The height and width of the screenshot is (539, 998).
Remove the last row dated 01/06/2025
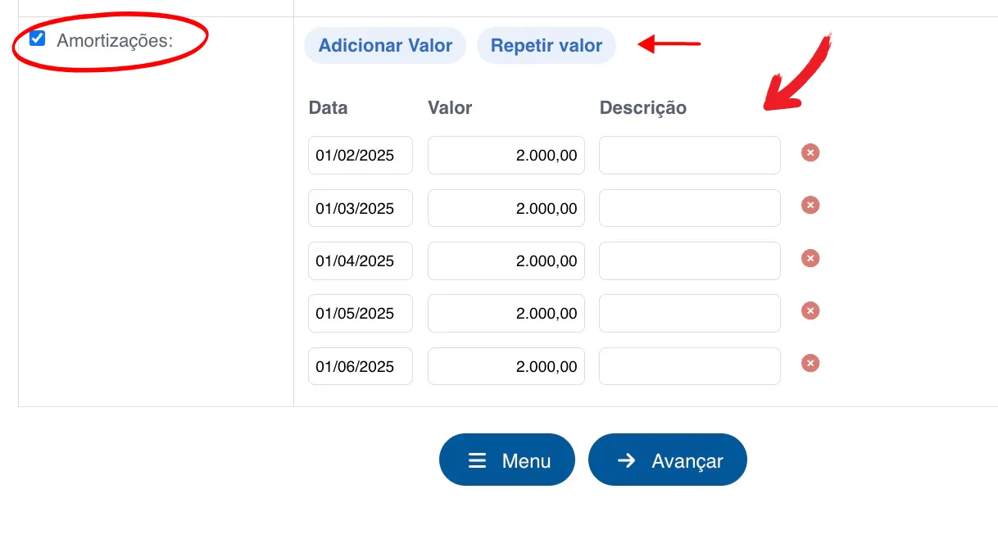[x=810, y=364]
